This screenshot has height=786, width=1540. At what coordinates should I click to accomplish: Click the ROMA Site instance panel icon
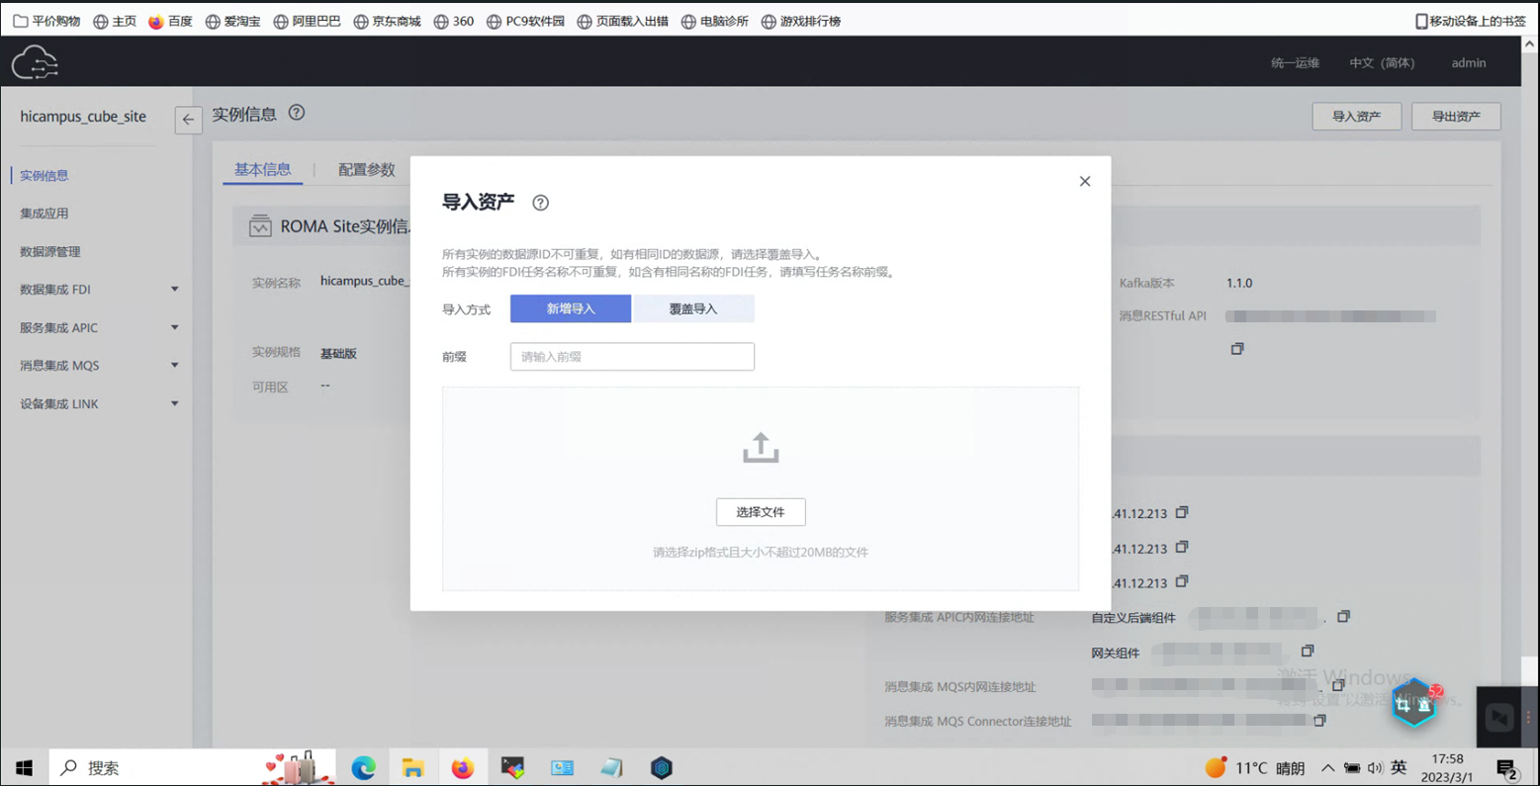pyautogui.click(x=260, y=226)
